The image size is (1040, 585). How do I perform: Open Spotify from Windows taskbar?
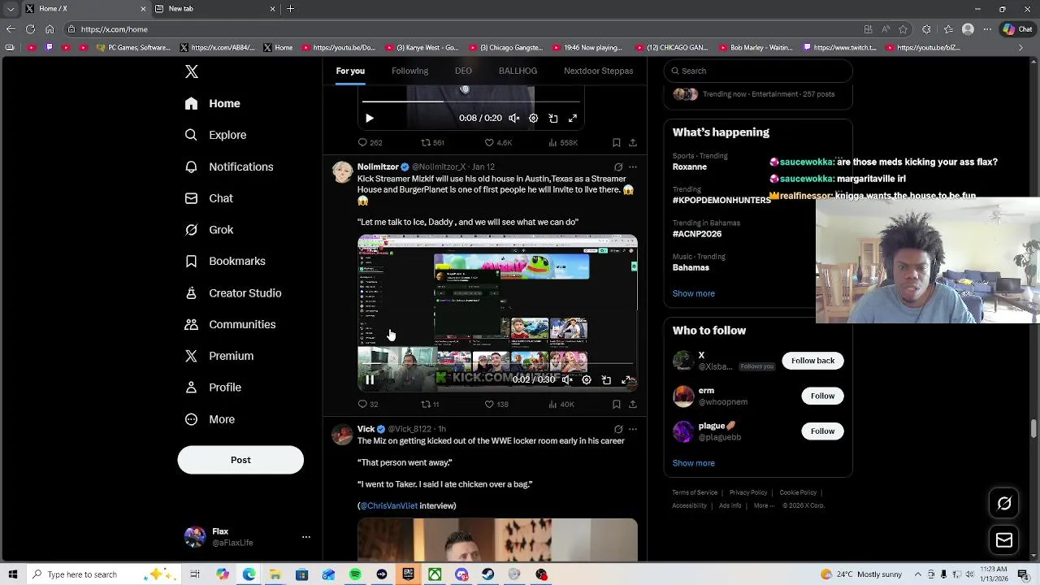(x=355, y=574)
